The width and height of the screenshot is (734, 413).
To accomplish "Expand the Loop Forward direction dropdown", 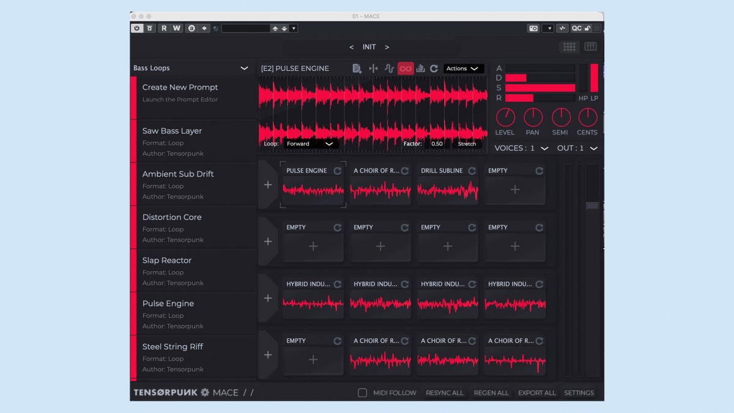I will 311,144.
